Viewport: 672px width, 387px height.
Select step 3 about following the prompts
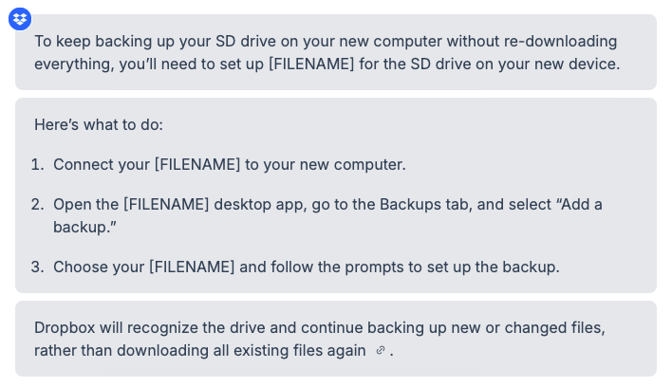(x=306, y=267)
